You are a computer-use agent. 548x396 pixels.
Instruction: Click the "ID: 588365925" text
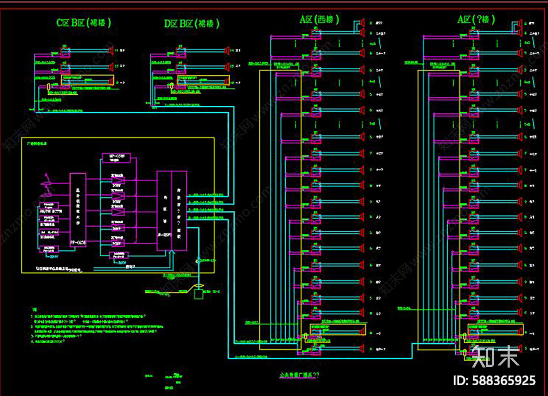coord(494,381)
